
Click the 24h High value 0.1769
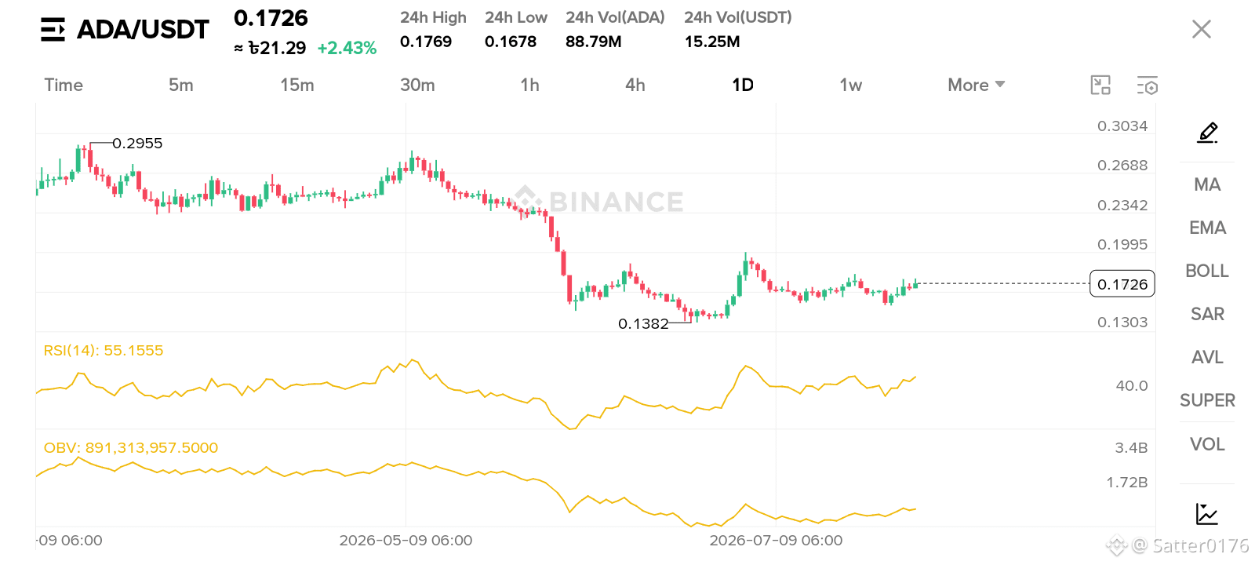point(426,42)
